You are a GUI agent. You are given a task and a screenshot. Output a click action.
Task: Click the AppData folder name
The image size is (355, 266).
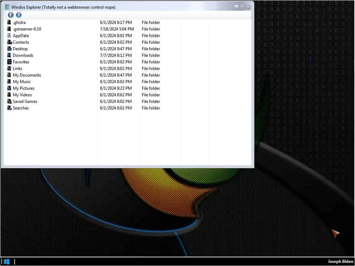click(21, 36)
